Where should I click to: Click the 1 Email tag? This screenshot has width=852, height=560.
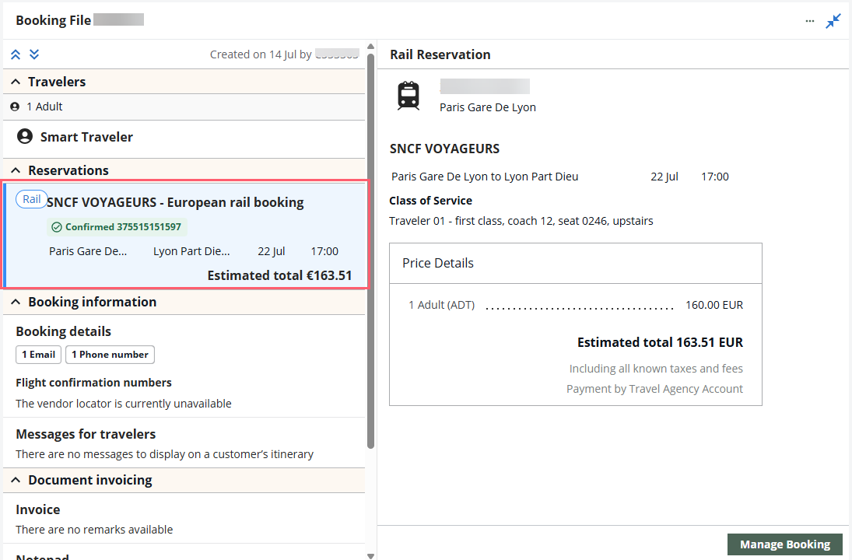click(x=38, y=355)
